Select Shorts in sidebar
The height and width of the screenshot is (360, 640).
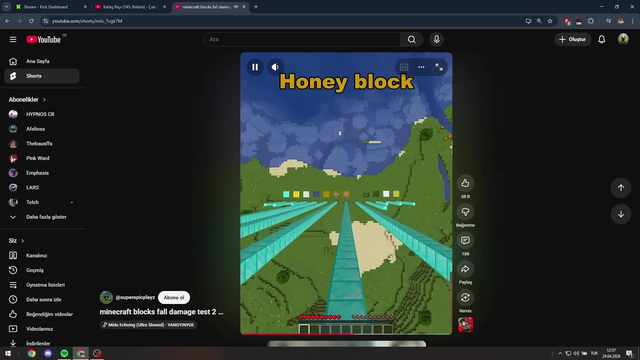pos(42,76)
